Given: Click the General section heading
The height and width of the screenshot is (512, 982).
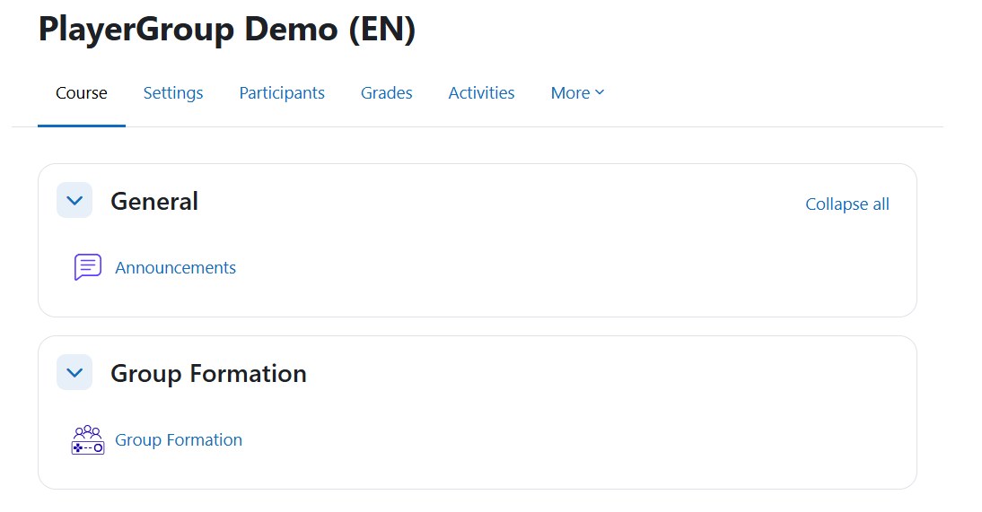Looking at the screenshot, I should [x=154, y=202].
